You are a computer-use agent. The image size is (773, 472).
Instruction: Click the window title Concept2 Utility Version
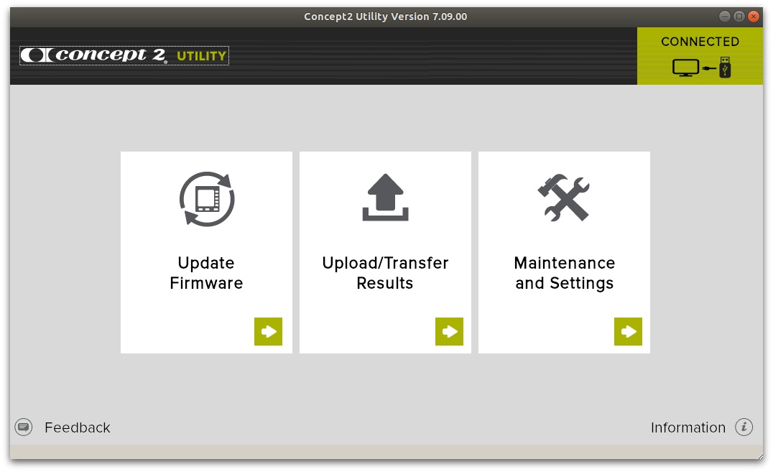tap(386, 17)
